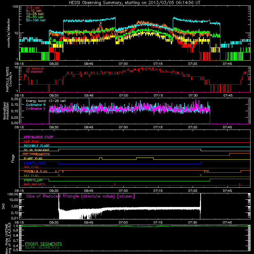This screenshot has height=254, width=254.
Task: Select the 'Collimator 9' legend label
Action: click(x=36, y=109)
